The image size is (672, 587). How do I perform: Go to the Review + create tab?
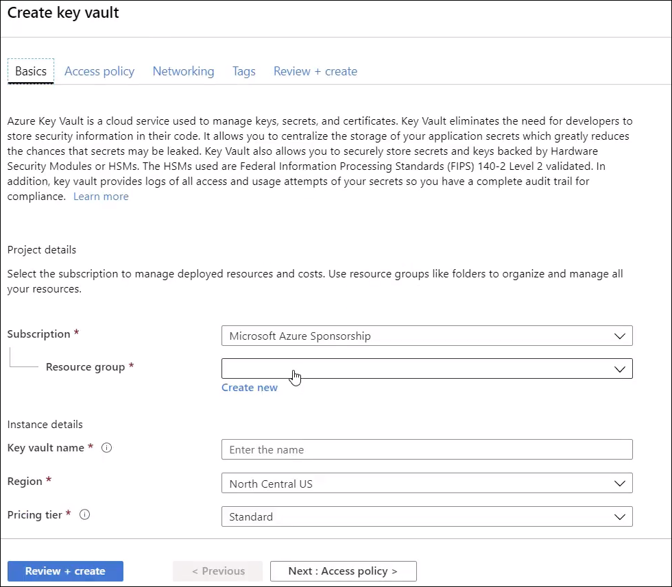click(x=315, y=71)
